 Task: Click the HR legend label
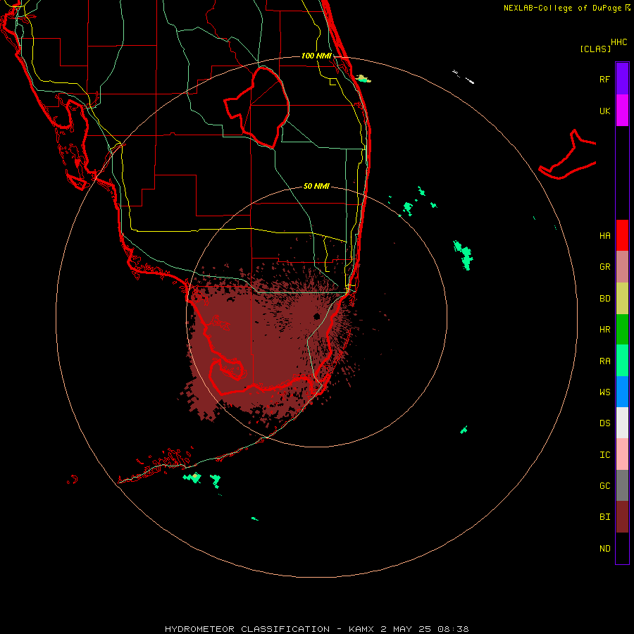(604, 330)
